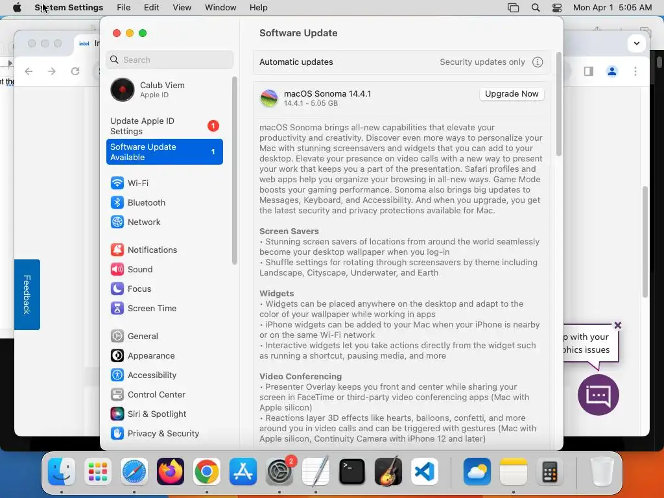Go forward in browser window

tap(52, 71)
